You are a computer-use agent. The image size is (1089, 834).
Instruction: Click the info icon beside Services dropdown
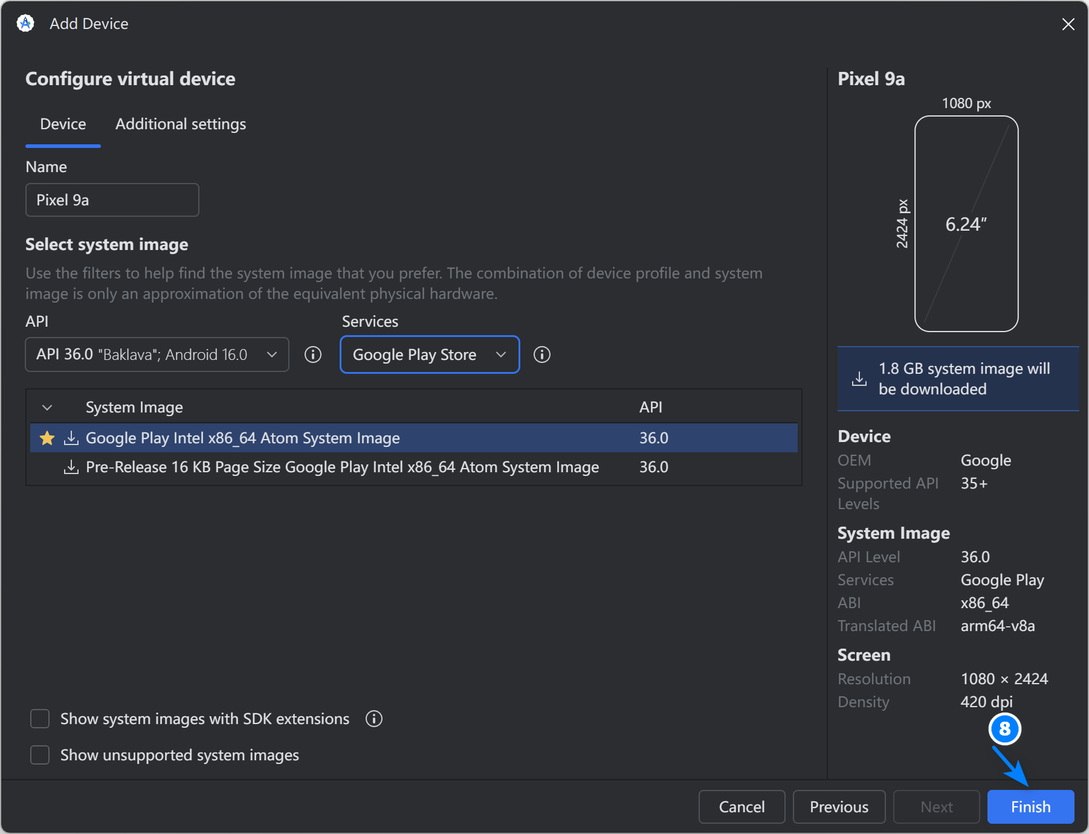(x=541, y=354)
